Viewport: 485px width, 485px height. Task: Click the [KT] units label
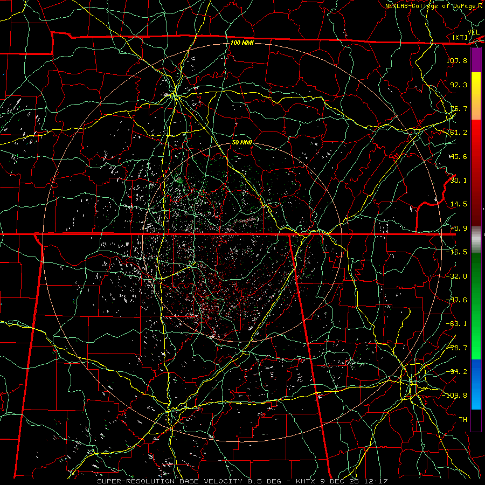460,37
